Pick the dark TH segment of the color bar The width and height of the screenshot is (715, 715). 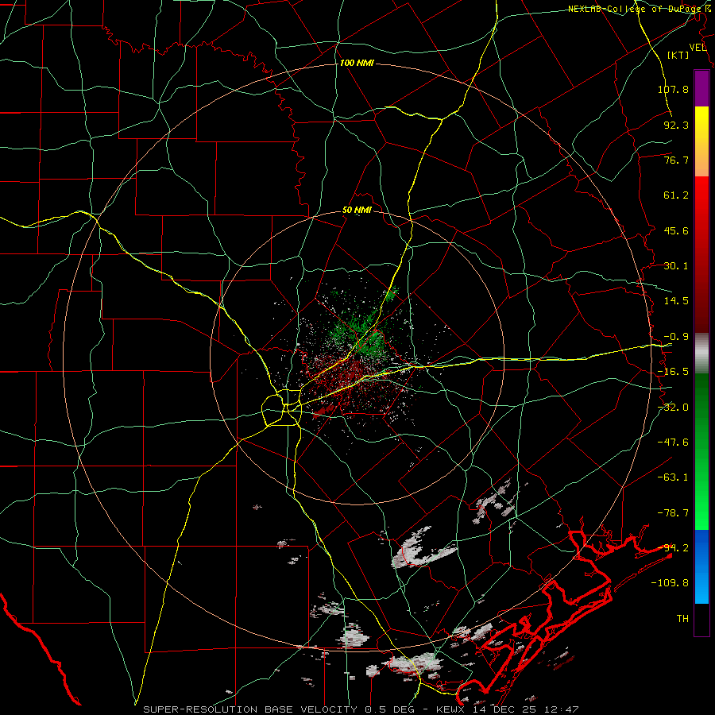701,619
